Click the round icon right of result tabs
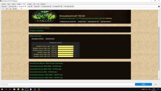This screenshot has width=161, height=91. click(x=159, y=6)
